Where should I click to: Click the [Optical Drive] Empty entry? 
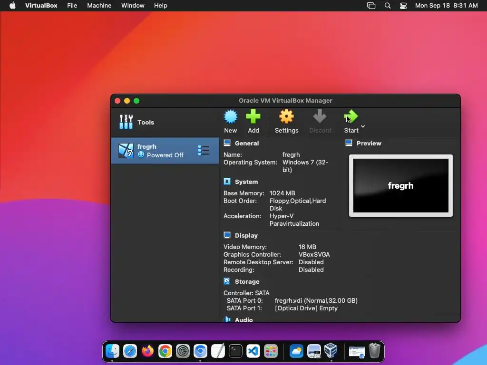[306, 308]
